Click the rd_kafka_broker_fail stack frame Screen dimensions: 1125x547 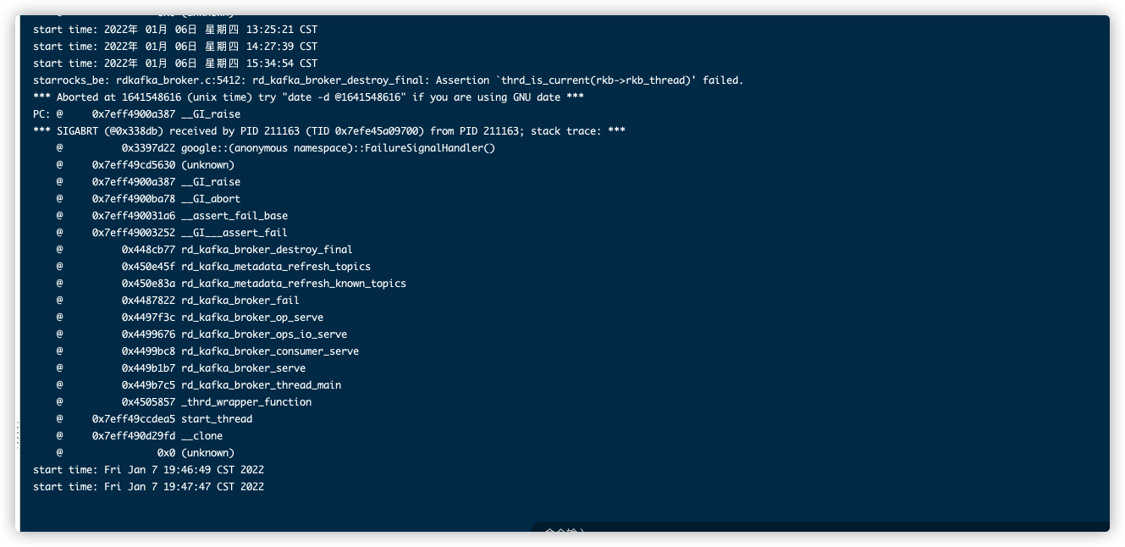pyautogui.click(x=178, y=301)
